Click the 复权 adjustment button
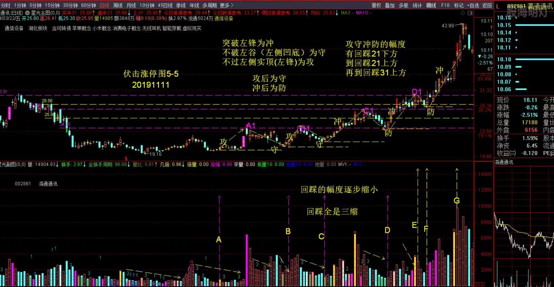The image size is (554, 287). (376, 5)
